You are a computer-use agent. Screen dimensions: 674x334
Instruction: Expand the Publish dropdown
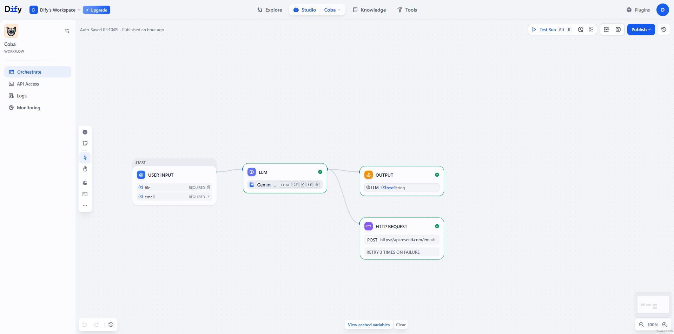tap(641, 30)
